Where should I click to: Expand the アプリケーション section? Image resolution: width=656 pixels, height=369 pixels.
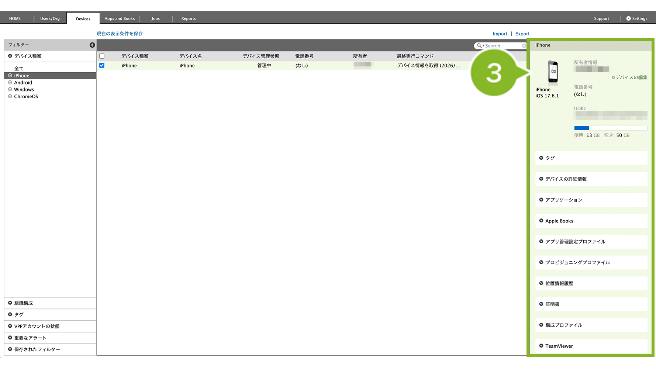[541, 200]
